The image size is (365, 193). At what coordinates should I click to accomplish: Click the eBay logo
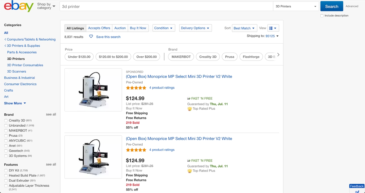click(19, 6)
